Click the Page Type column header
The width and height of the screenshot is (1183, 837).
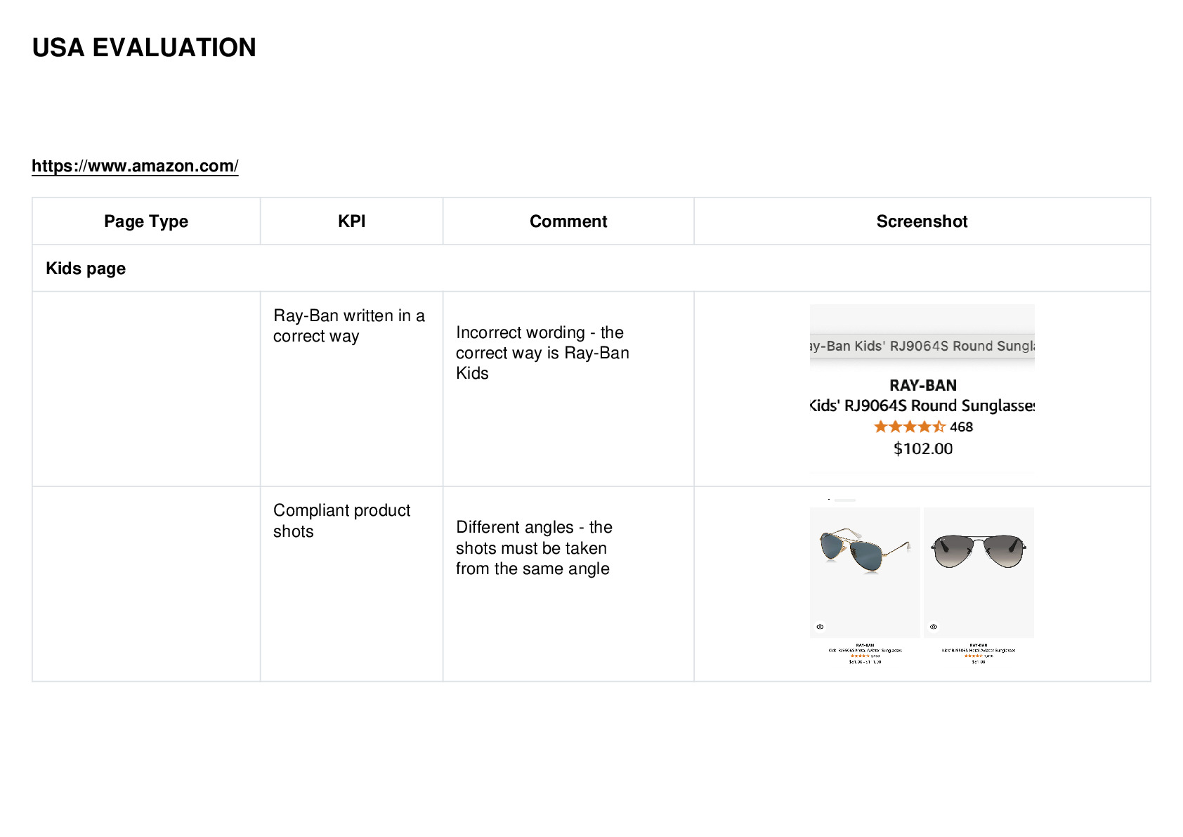(x=146, y=221)
